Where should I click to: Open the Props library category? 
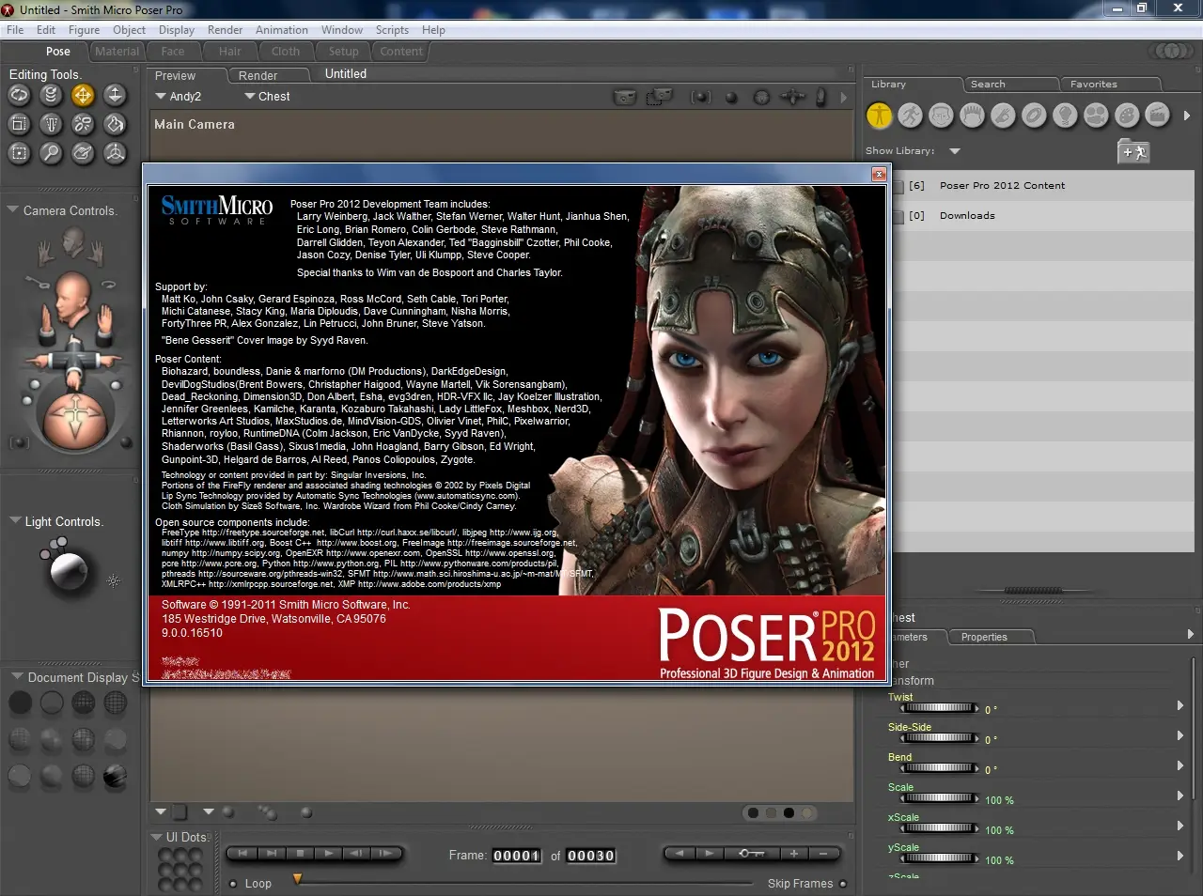1034,116
